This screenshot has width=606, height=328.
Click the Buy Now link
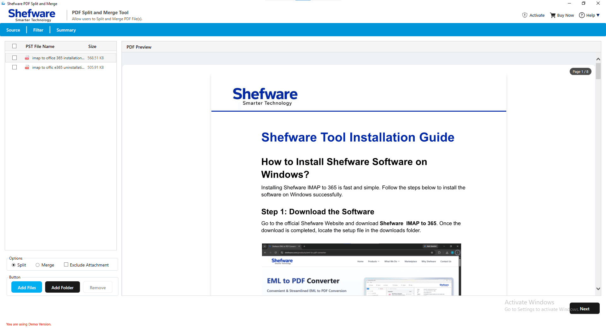(x=566, y=15)
